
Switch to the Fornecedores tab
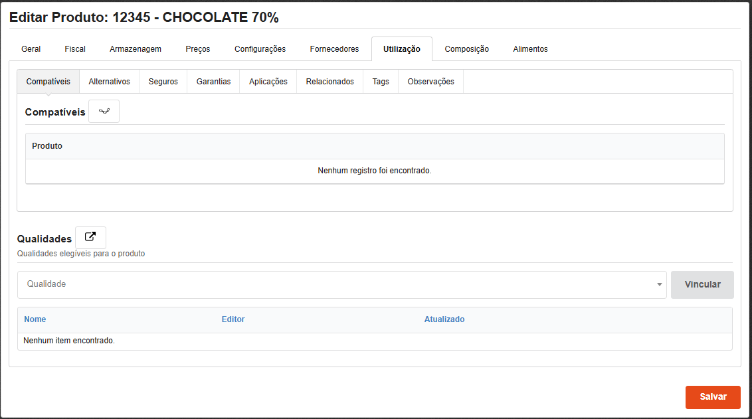[334, 49]
